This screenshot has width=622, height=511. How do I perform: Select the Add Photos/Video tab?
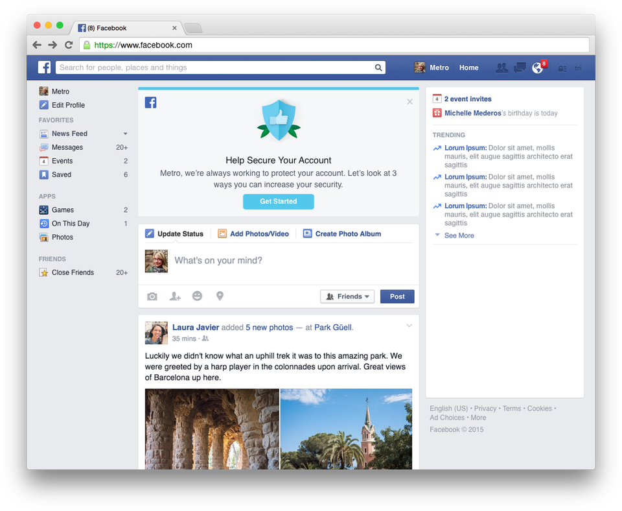253,234
